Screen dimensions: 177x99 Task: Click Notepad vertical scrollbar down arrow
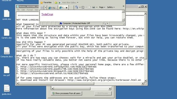click(145, 81)
